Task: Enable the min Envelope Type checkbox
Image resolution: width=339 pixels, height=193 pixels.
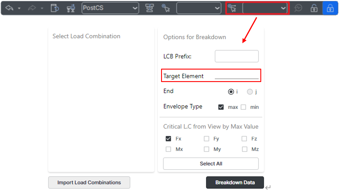Action: pos(244,107)
